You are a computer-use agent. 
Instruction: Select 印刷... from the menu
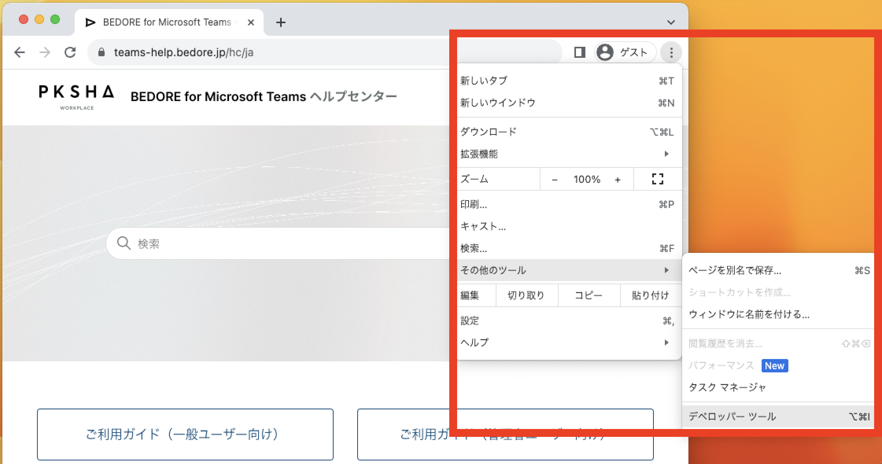tap(569, 204)
